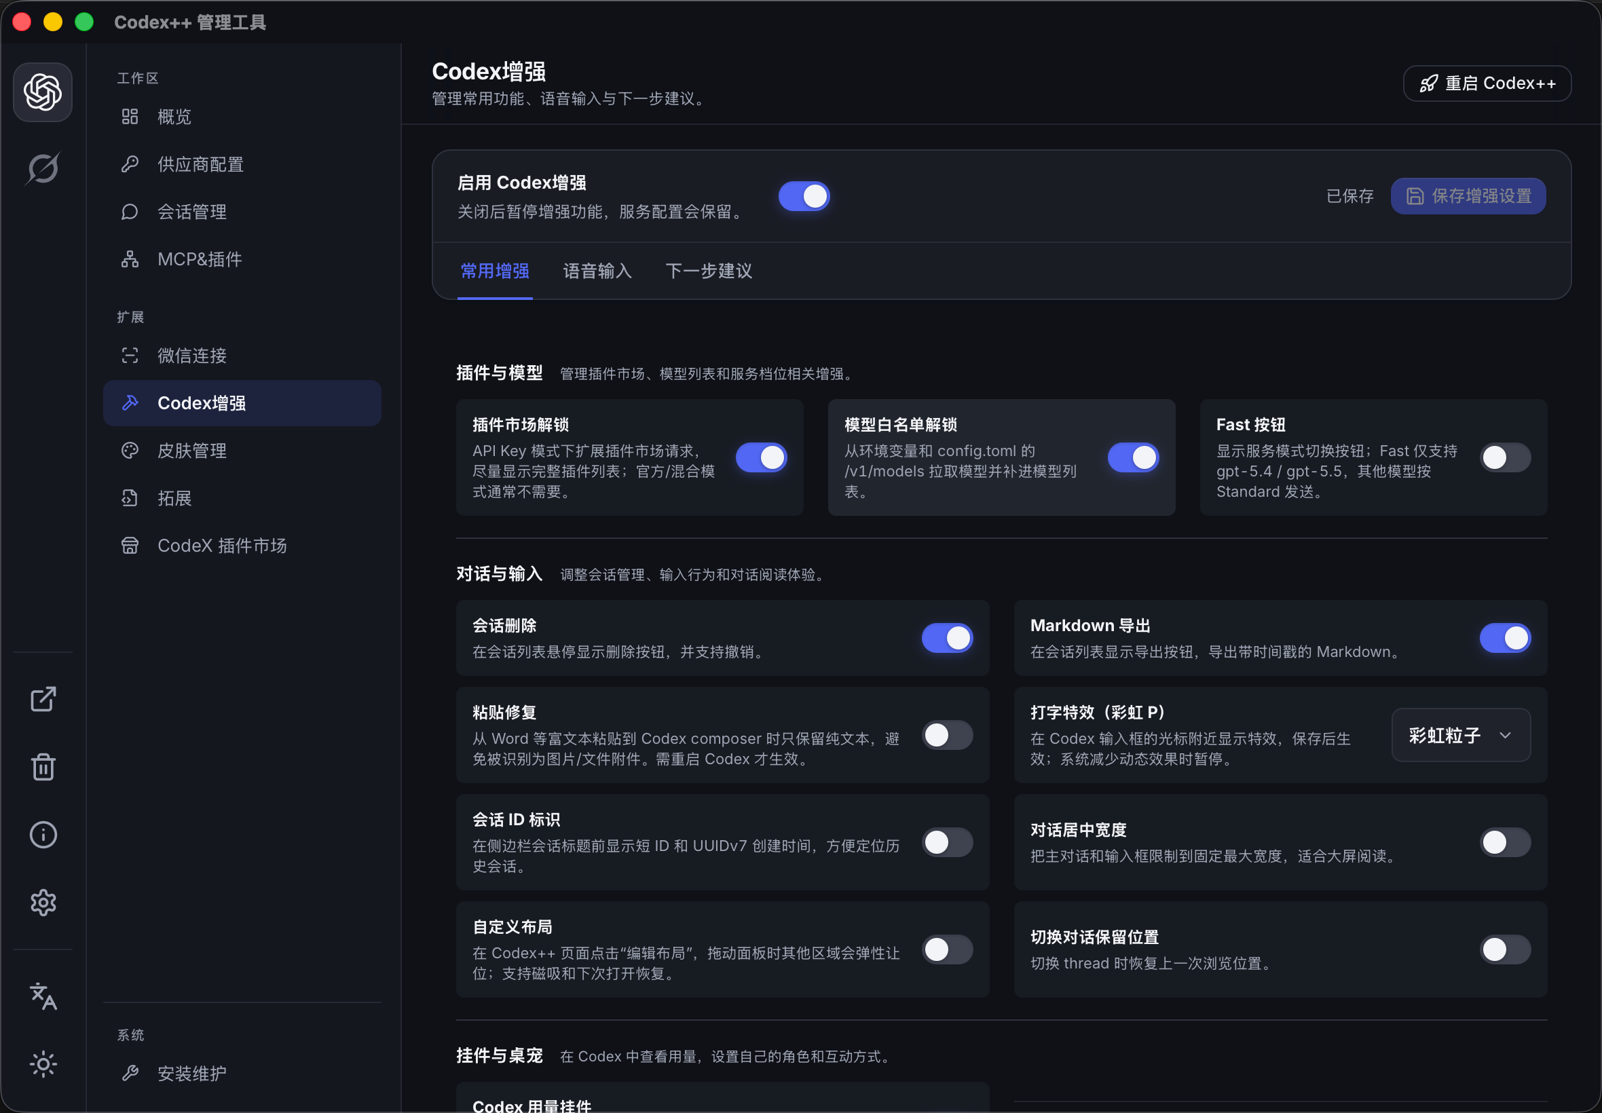Open 微信连接 in the sidebar
This screenshot has width=1602, height=1113.
click(242, 356)
